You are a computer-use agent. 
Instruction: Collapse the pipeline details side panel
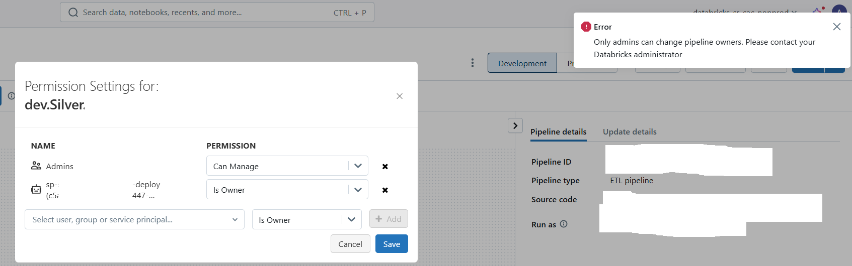coord(515,125)
